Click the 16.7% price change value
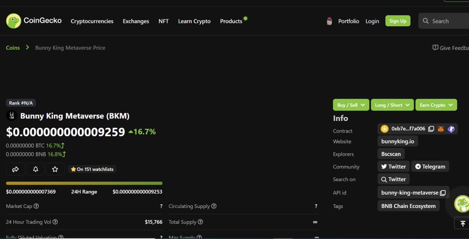This screenshot has height=239, width=469. (142, 132)
